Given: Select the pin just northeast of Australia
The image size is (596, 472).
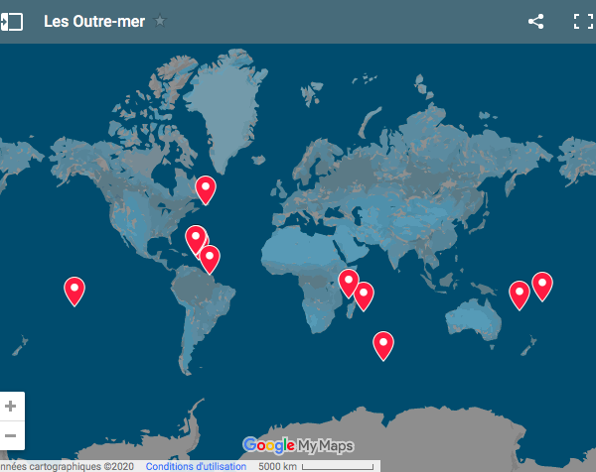Looking at the screenshot, I should point(520,294).
